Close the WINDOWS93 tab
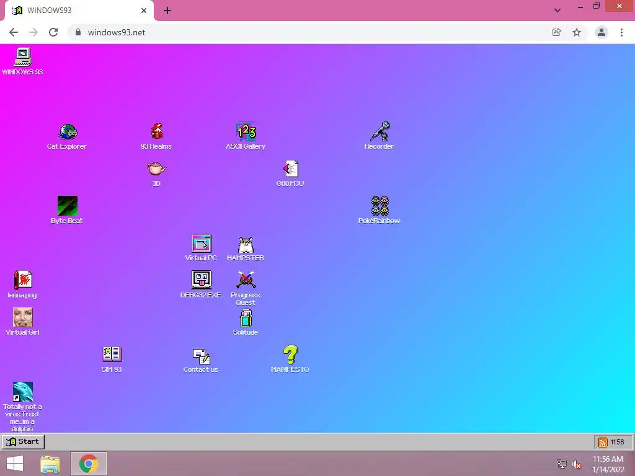 (x=144, y=11)
